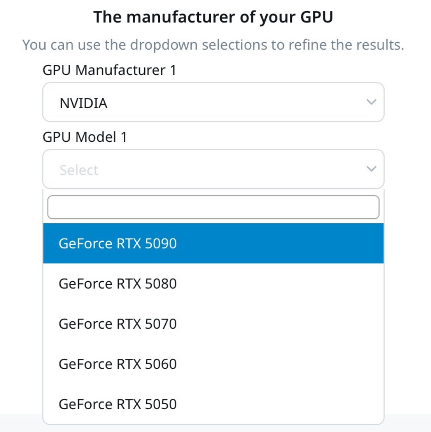Click the dropdown selections hint text
Viewport: 431px width, 432px height.
coord(213,45)
